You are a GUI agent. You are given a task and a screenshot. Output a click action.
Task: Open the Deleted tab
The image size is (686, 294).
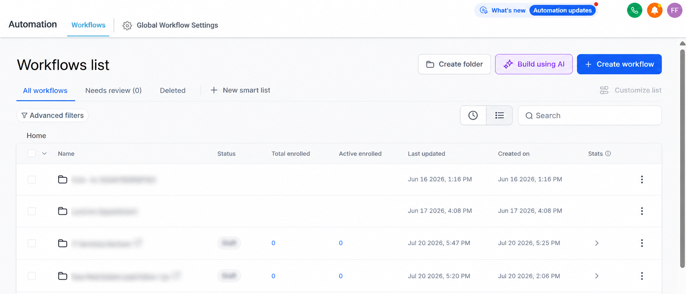coord(172,90)
